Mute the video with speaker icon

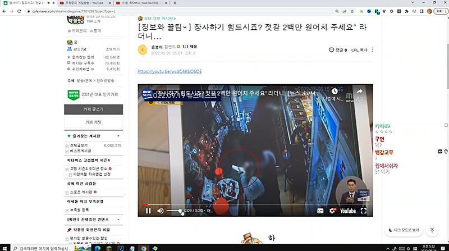[x=161, y=211]
